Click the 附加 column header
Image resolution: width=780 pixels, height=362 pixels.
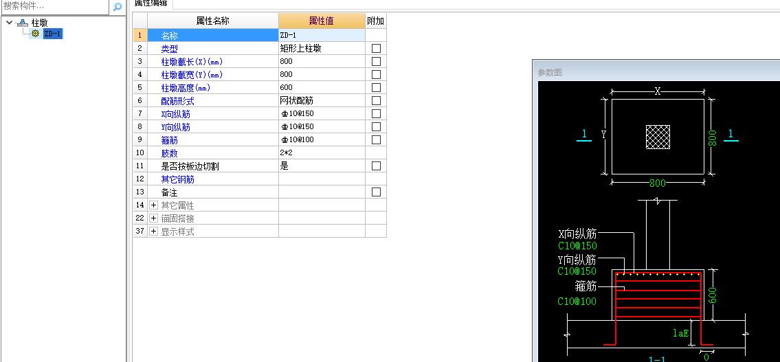click(x=376, y=21)
